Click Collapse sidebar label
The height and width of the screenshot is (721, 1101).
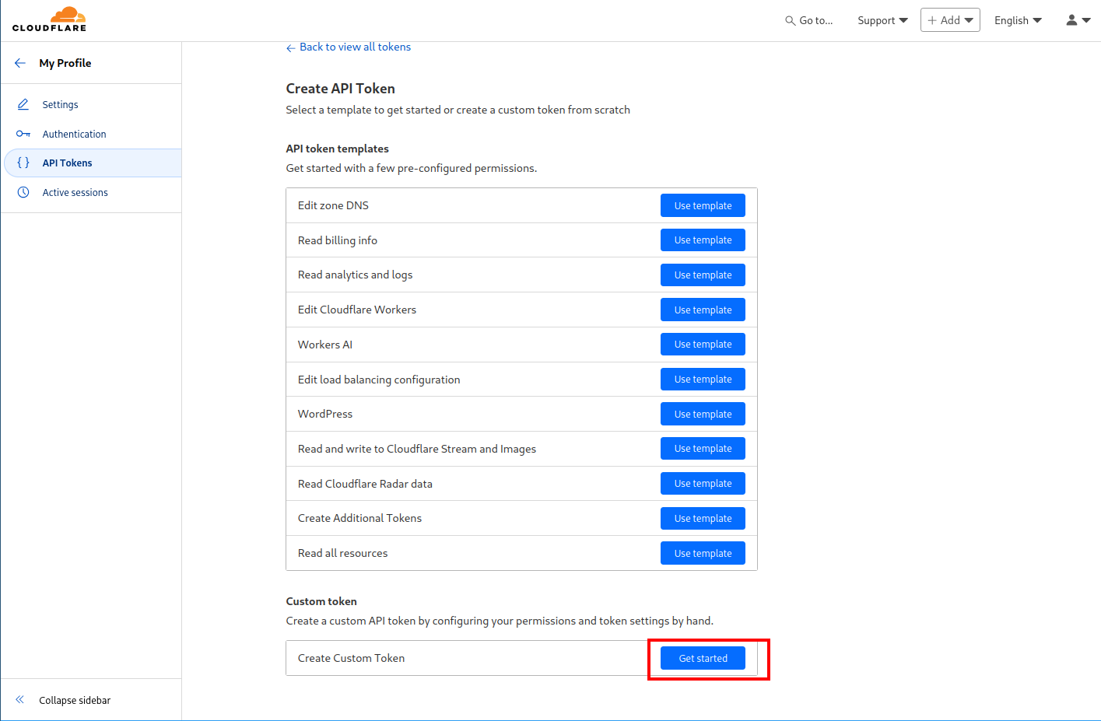pos(75,700)
